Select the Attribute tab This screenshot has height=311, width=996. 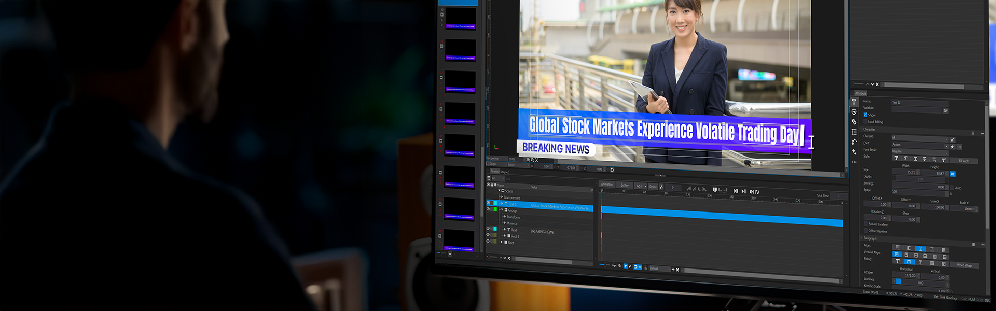[x=861, y=93]
